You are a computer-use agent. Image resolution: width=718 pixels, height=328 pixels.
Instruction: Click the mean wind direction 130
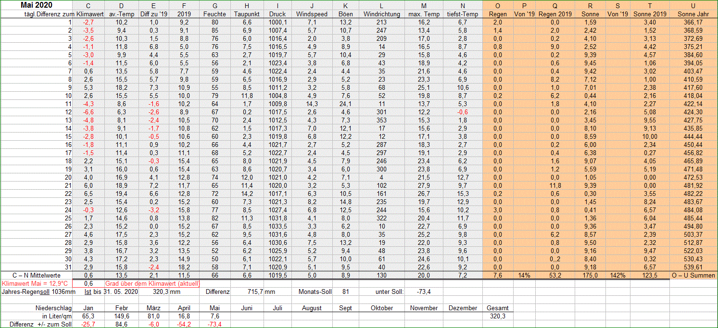coord(382,275)
